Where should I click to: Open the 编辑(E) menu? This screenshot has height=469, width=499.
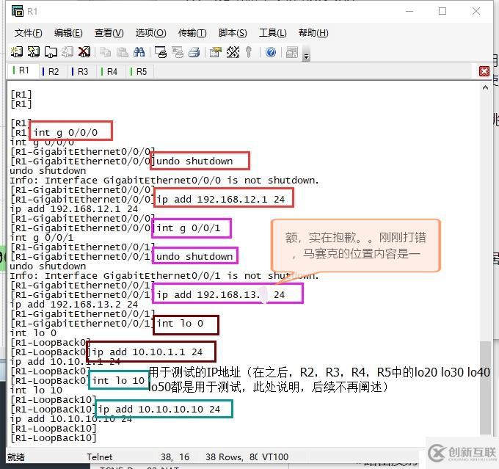click(68, 33)
